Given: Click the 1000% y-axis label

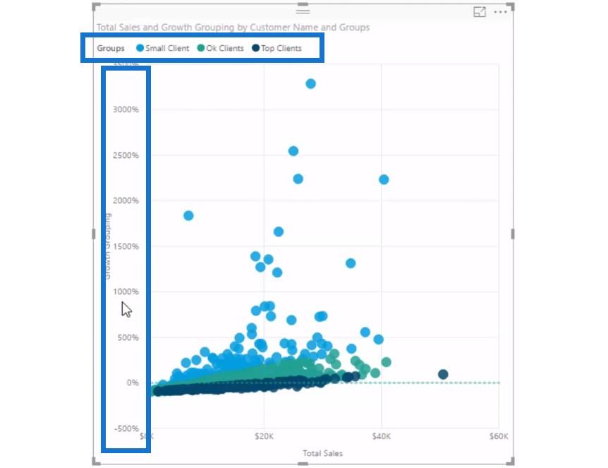Looking at the screenshot, I should click(126, 292).
